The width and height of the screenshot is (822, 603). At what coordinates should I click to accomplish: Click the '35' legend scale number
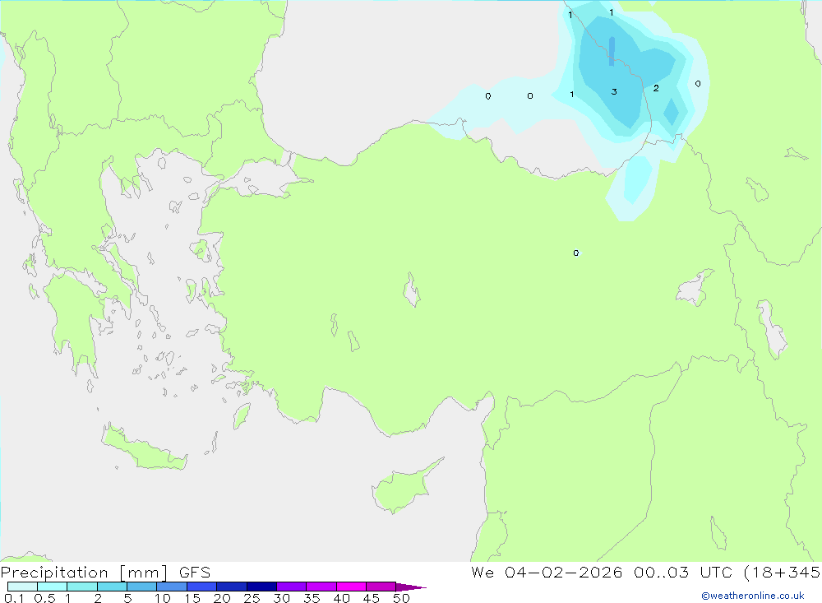click(x=312, y=598)
